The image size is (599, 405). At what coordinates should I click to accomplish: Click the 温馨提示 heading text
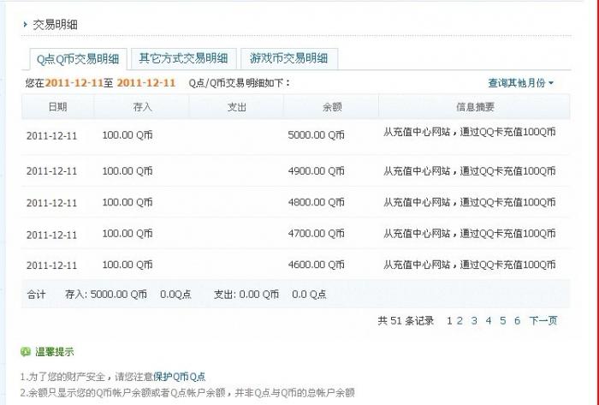(55, 352)
